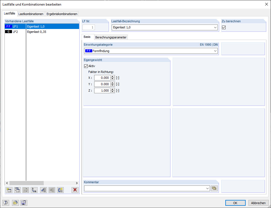Screen dimensions: 271x208
Task: Click the load case list left scroll arrow
Action: (x=7, y=183)
